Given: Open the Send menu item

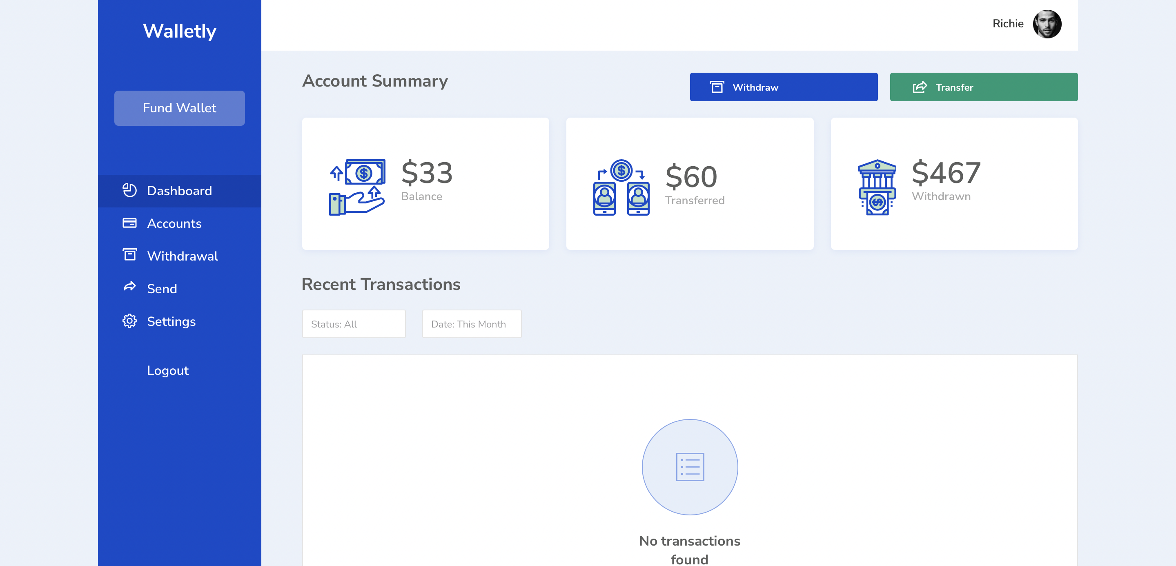Looking at the screenshot, I should [x=162, y=288].
